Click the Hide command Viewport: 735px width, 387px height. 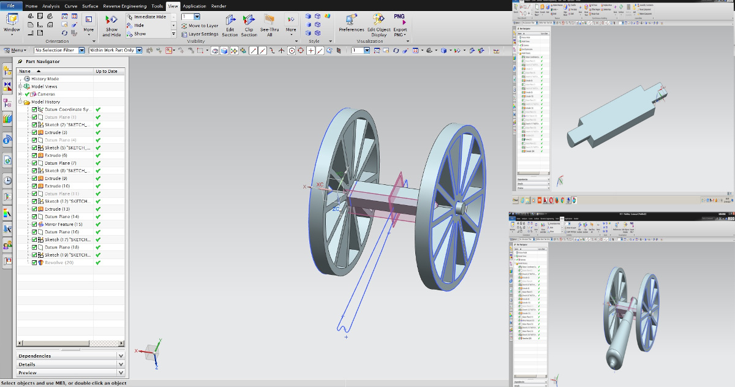(x=136, y=26)
